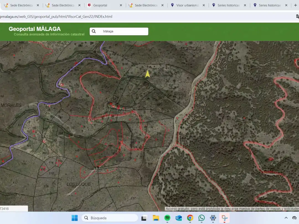This screenshot has width=299, height=224.
Task: Open the Snipping Tool from the taskbar
Action: tap(225, 218)
